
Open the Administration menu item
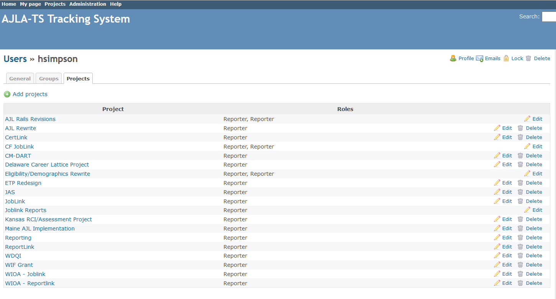[x=88, y=4]
